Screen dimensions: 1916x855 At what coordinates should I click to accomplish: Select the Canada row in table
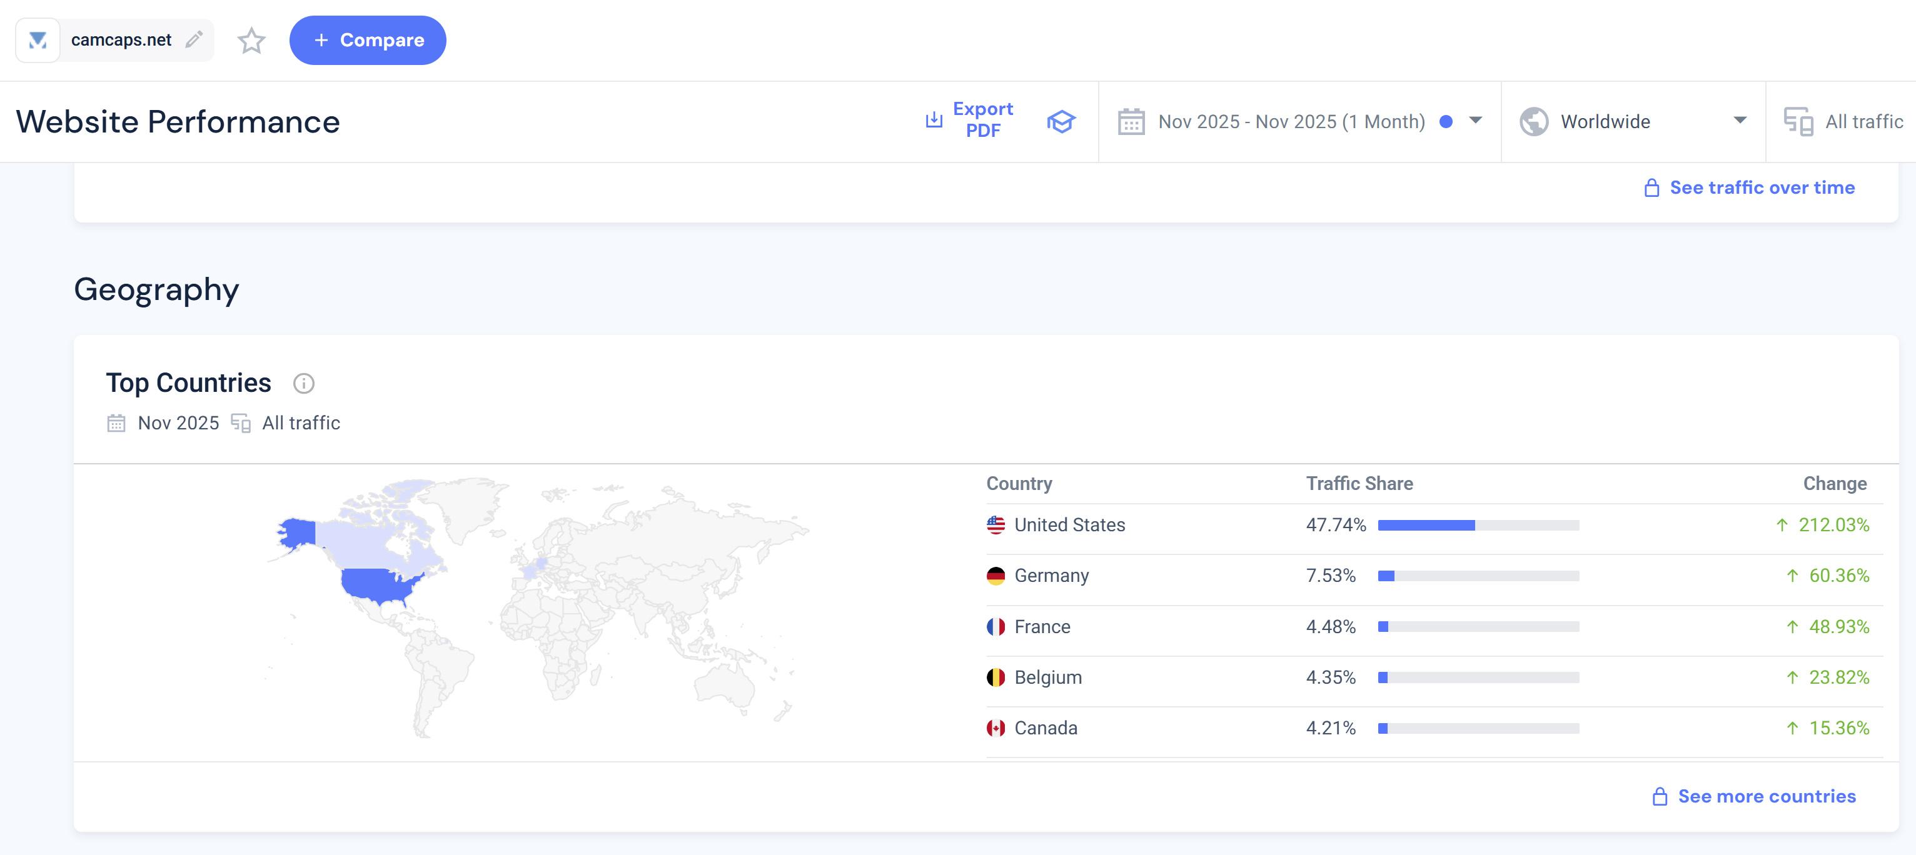coord(1045,728)
